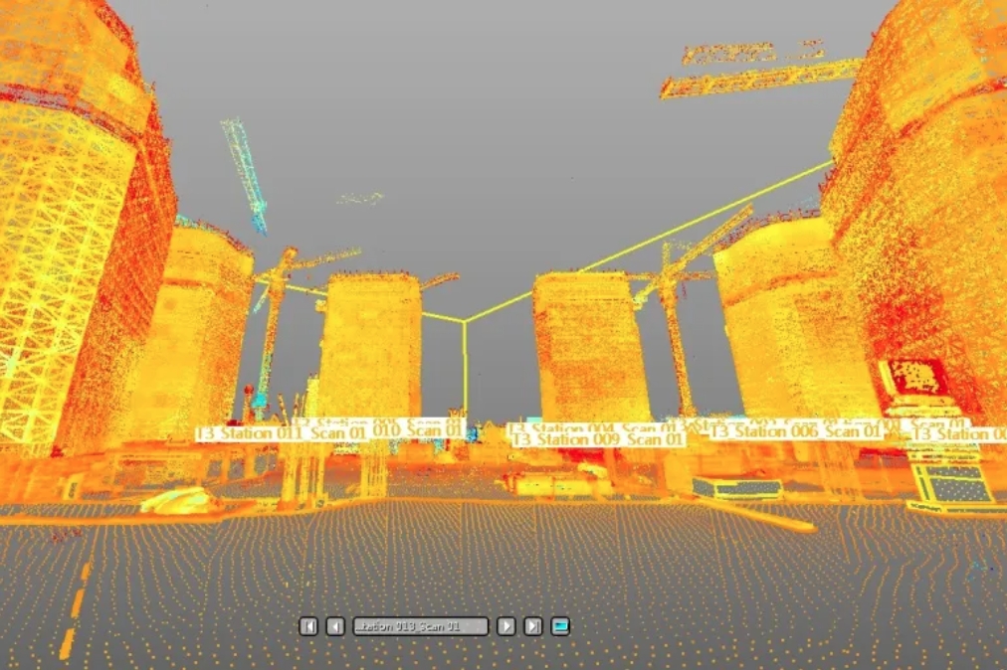The image size is (1007, 670).
Task: Click the dashed yellow road marking on ground
Action: click(x=76, y=609)
